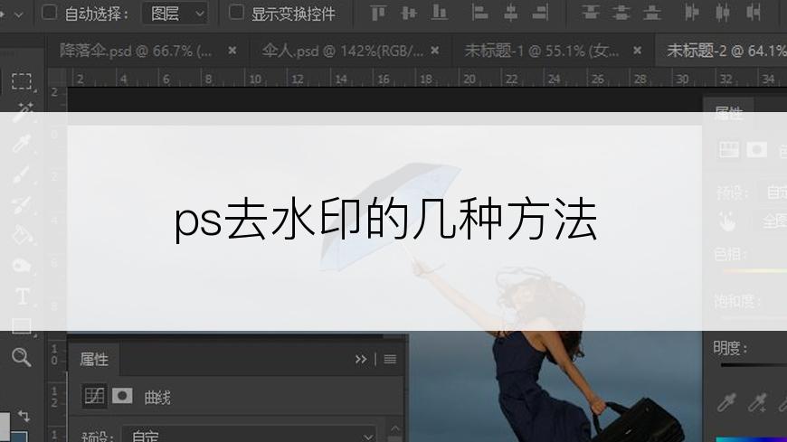The image size is (787, 442).
Task: Select the Rectangle shape tool
Action: pyautogui.click(x=22, y=326)
